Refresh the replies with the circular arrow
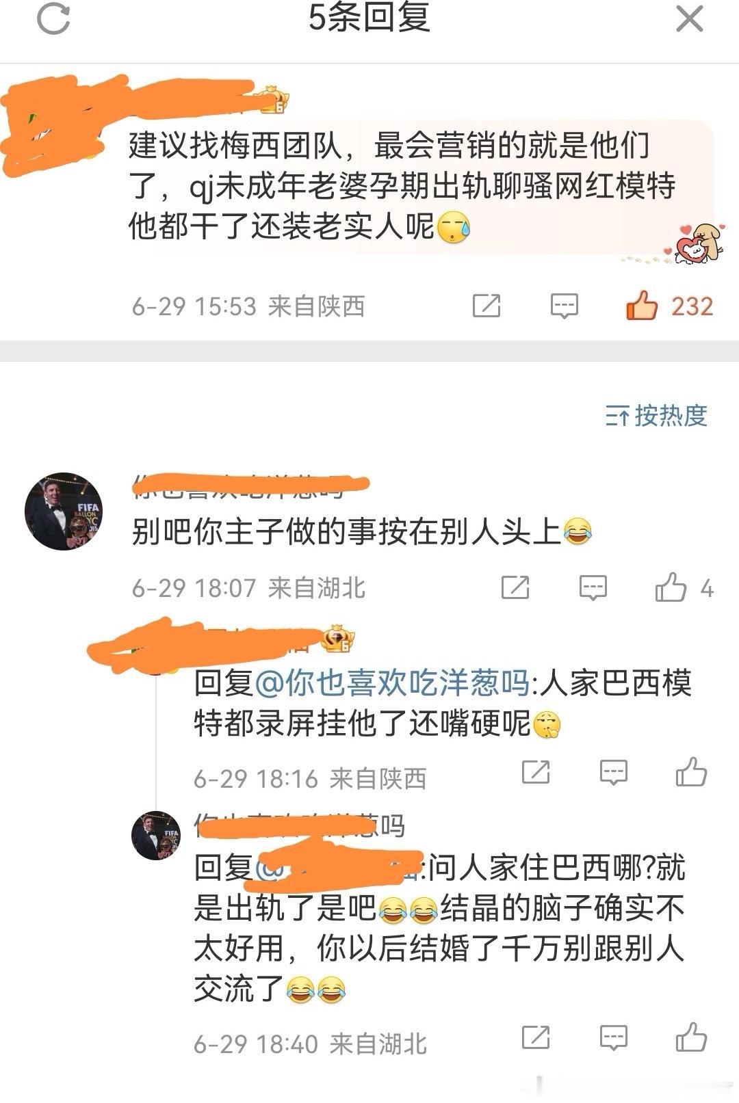Screen dimensions: 739x1103 click(53, 18)
